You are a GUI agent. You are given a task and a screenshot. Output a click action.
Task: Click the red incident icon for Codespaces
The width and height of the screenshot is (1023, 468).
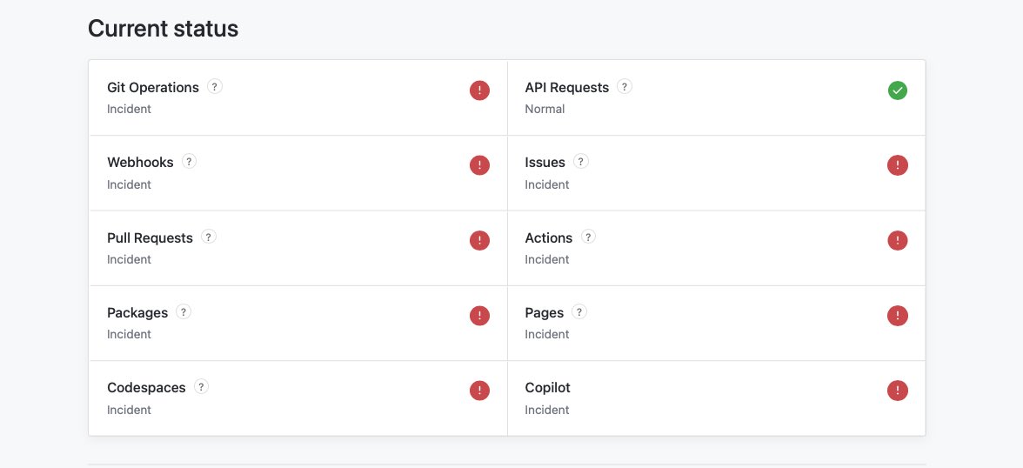(479, 391)
